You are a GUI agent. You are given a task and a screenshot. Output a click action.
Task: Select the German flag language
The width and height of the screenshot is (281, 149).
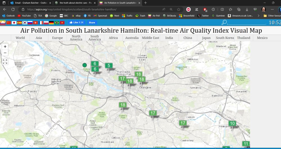[51, 23]
